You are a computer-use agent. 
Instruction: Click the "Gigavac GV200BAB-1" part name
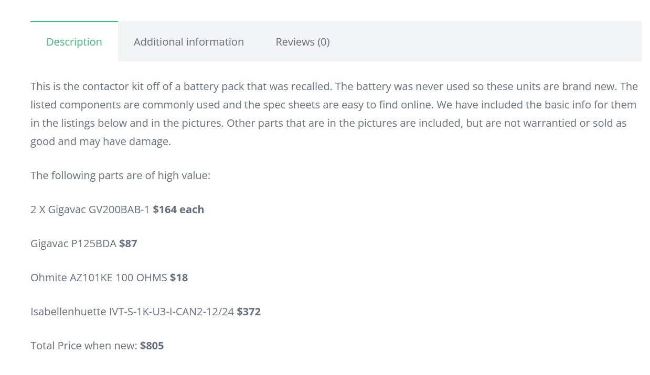[x=99, y=209]
